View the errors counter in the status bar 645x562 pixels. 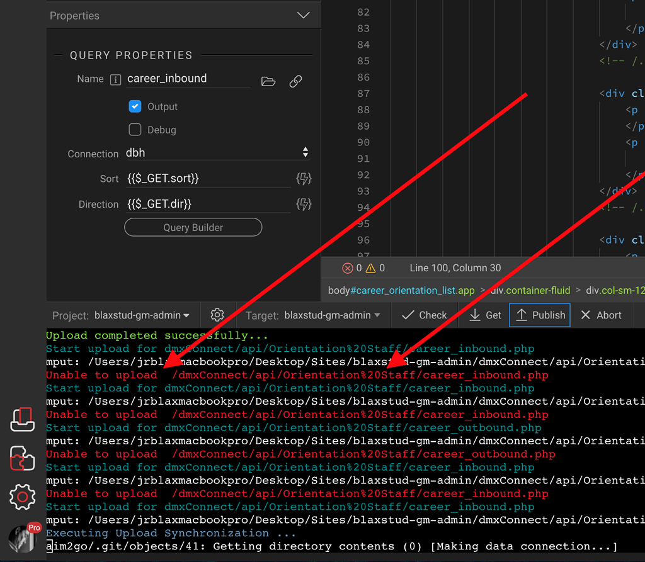(353, 267)
